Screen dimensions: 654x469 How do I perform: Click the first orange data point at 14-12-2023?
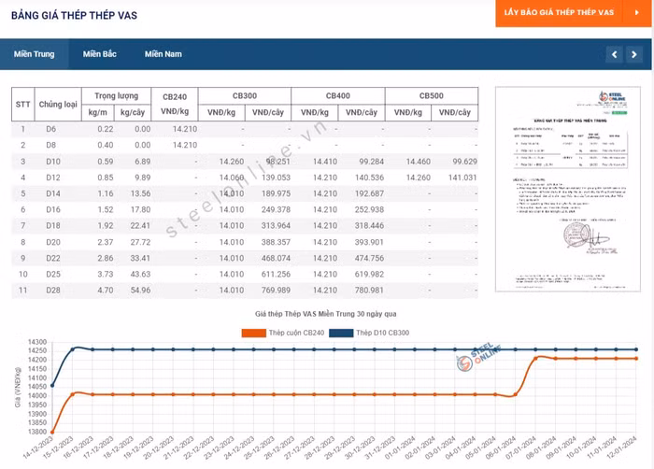[52, 433]
